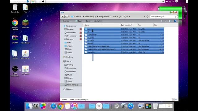
Task: Open the notification icon in the top bar
Action: pos(177,1)
